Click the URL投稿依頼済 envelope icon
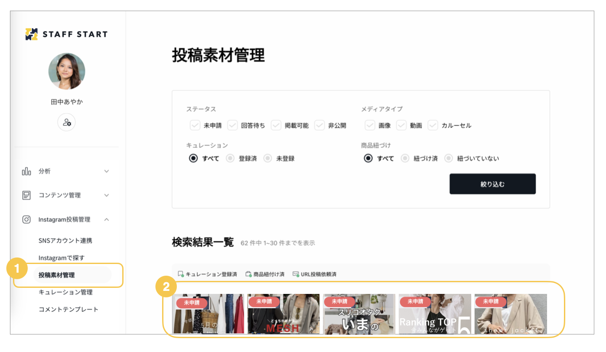 point(296,274)
